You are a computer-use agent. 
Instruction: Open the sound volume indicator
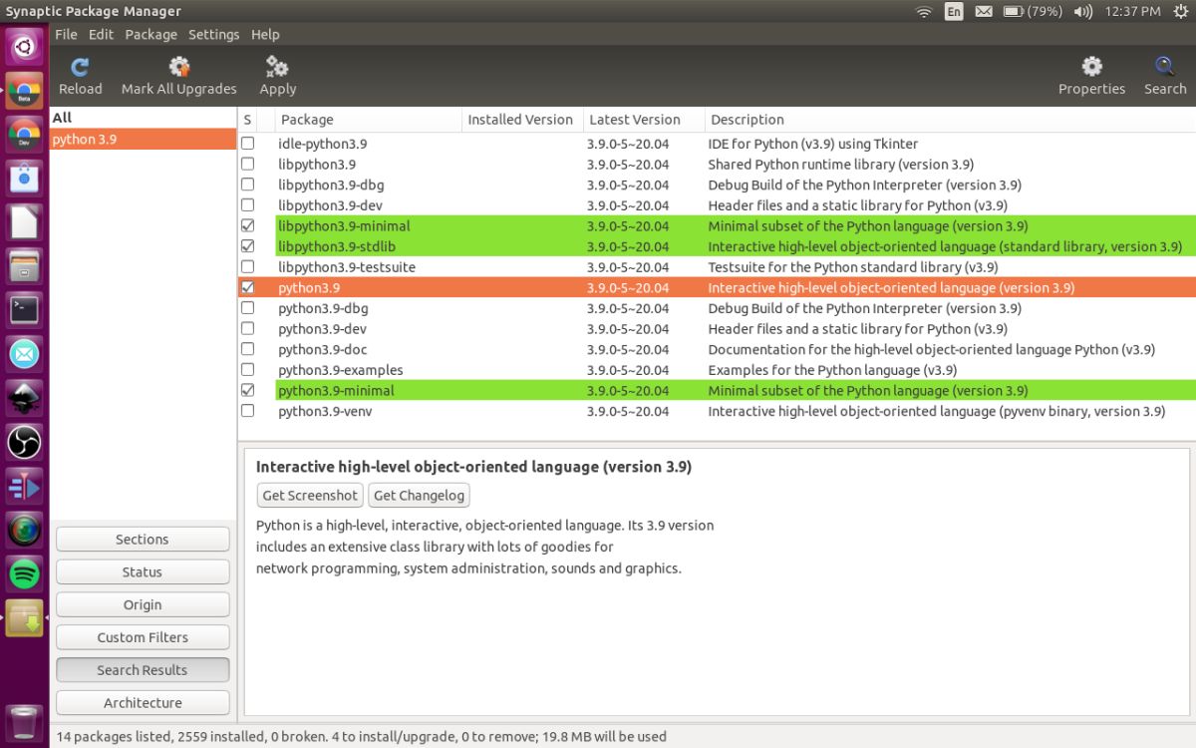pos(1083,12)
